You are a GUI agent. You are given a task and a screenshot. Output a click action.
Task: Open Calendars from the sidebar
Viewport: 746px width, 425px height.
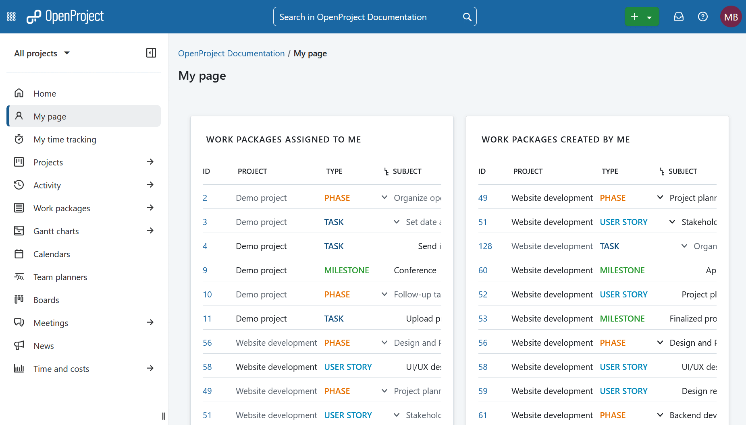click(x=51, y=254)
